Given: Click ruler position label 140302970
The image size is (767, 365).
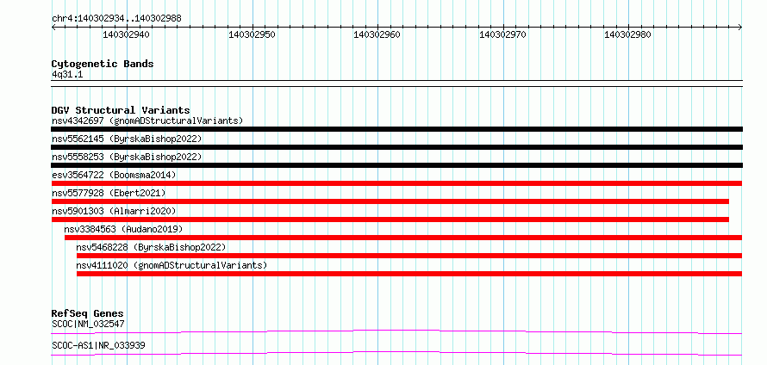Looking at the screenshot, I should (x=502, y=34).
